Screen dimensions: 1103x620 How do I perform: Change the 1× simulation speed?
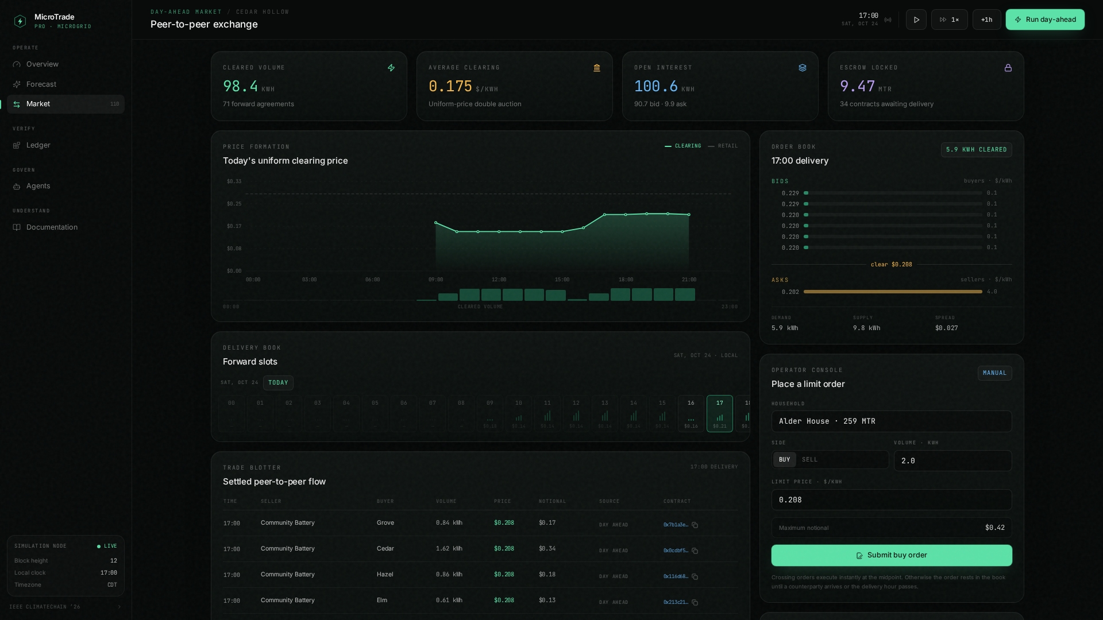[950, 20]
